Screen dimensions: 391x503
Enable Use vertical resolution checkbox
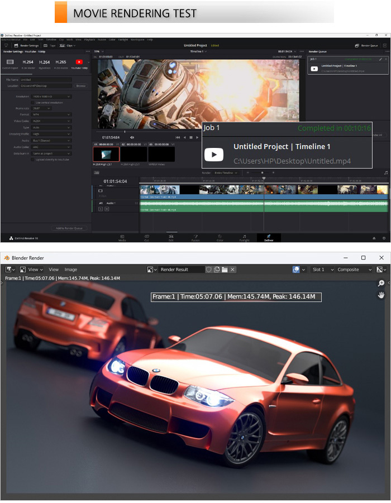[32, 102]
